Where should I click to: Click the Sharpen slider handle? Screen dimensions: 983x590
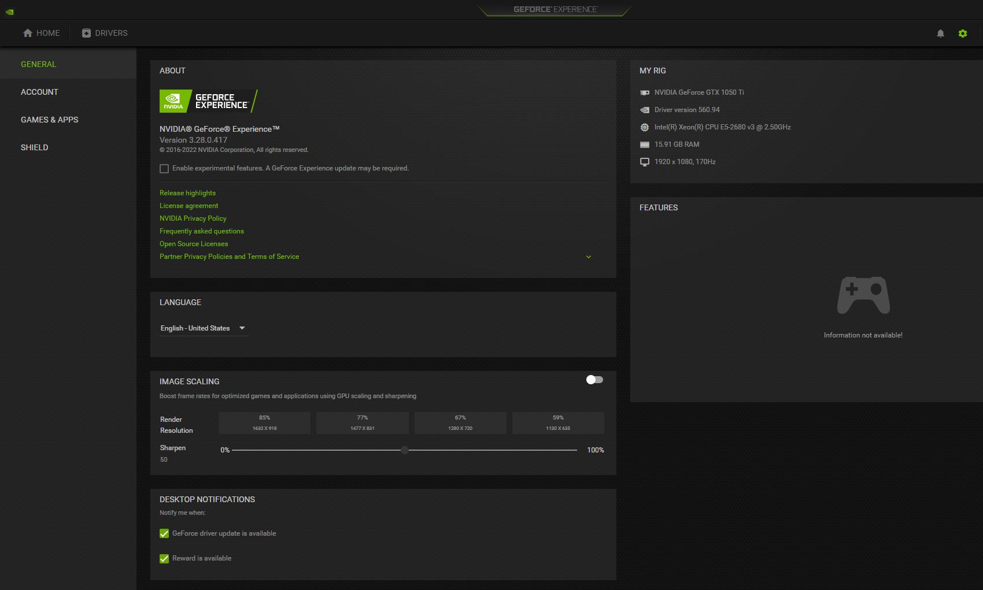pyautogui.click(x=405, y=450)
